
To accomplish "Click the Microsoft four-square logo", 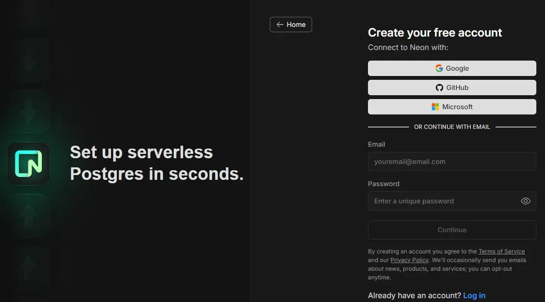I will click(x=435, y=107).
